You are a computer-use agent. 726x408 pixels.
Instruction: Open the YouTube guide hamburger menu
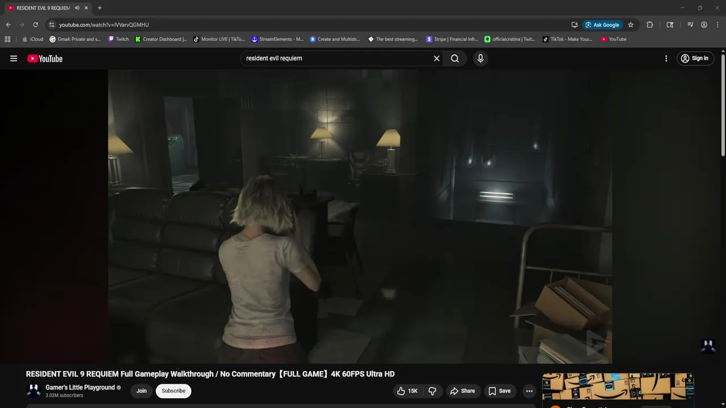pyautogui.click(x=14, y=58)
